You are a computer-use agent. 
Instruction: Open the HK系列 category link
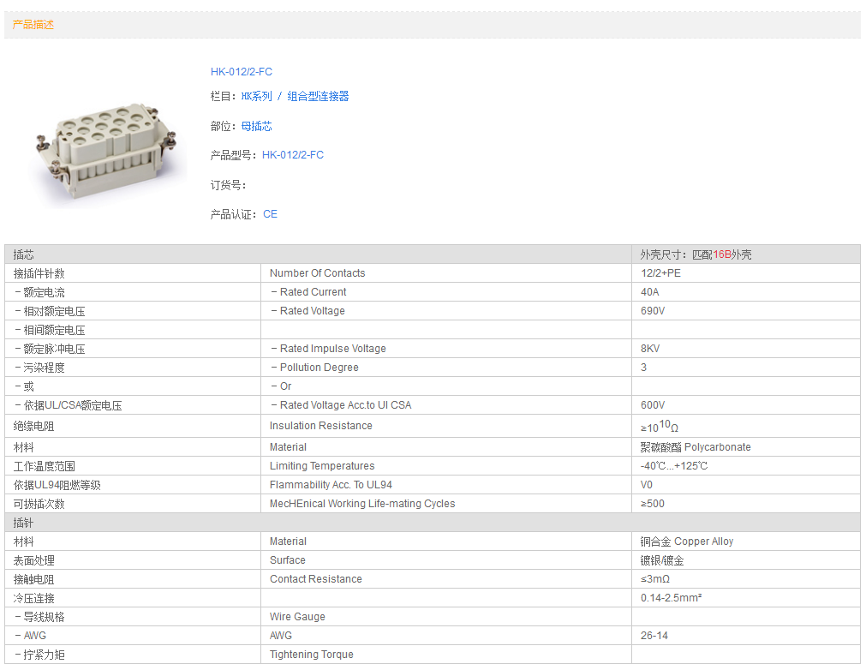click(x=256, y=97)
